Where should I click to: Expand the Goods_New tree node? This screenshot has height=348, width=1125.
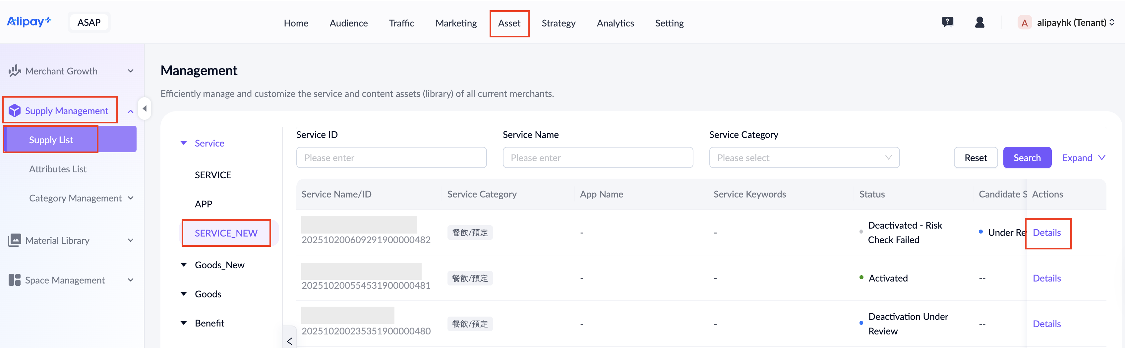[x=184, y=265]
